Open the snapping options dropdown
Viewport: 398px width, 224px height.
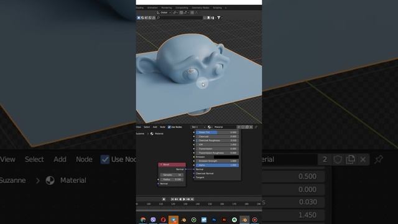click(x=186, y=12)
